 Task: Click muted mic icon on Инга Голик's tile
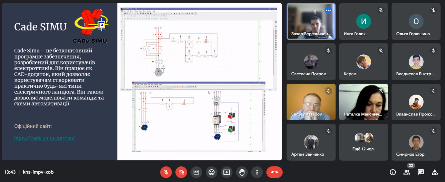tap(381, 10)
